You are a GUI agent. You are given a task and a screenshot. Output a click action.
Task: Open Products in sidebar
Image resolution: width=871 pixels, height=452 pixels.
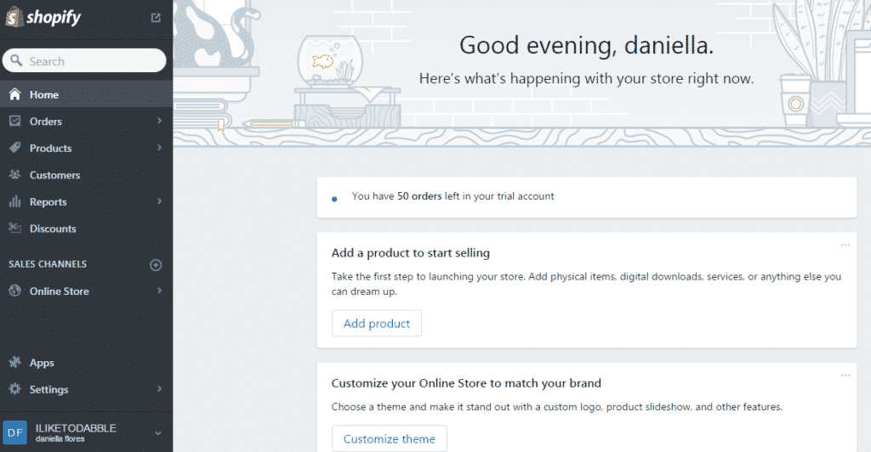[x=86, y=148]
